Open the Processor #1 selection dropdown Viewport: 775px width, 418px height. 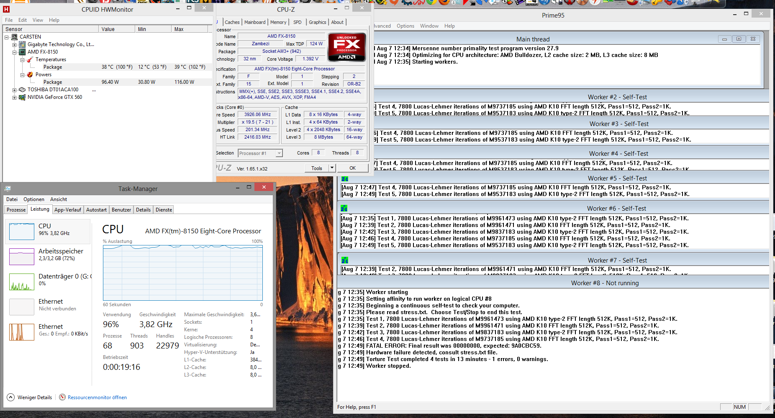pos(279,153)
